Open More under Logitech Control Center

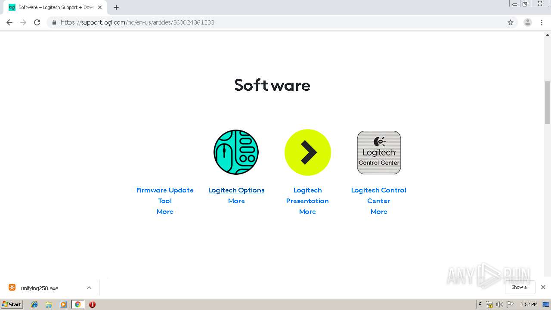[x=379, y=212]
